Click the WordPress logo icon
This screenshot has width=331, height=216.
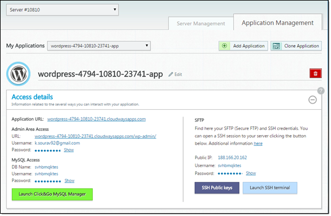tap(18, 74)
